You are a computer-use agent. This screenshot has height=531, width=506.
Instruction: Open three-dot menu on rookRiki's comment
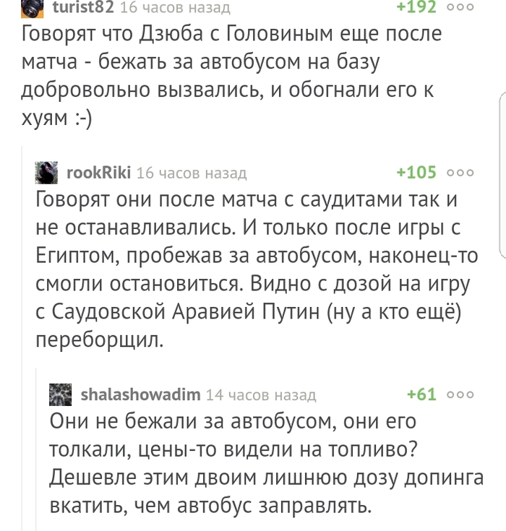coord(460,173)
